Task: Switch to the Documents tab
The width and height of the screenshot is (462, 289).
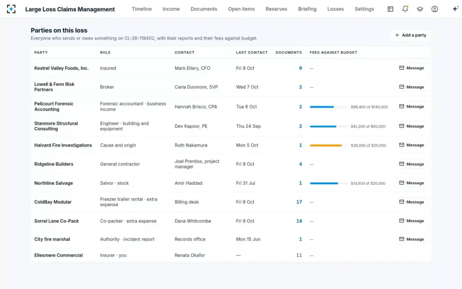Action: [204, 9]
